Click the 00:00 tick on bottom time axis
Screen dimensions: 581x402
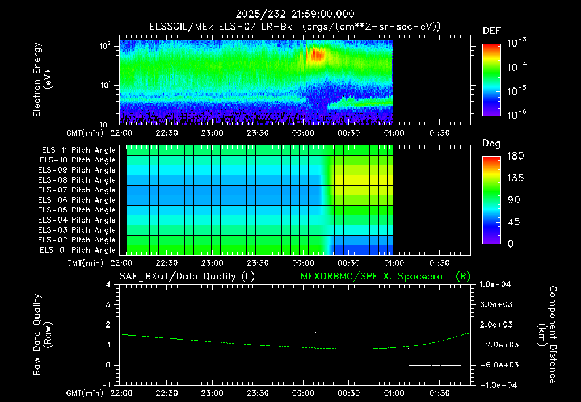coord(303,393)
